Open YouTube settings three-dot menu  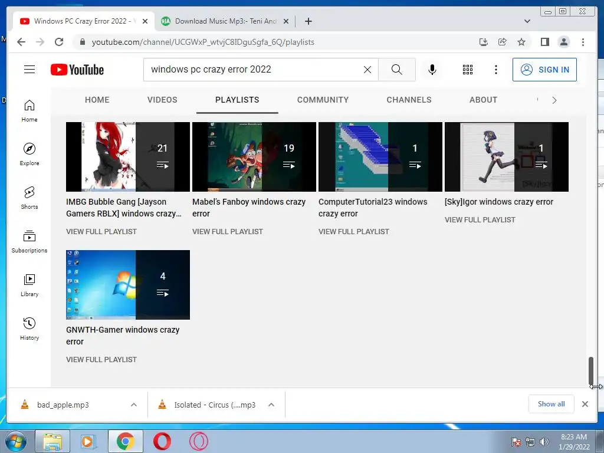tap(495, 70)
